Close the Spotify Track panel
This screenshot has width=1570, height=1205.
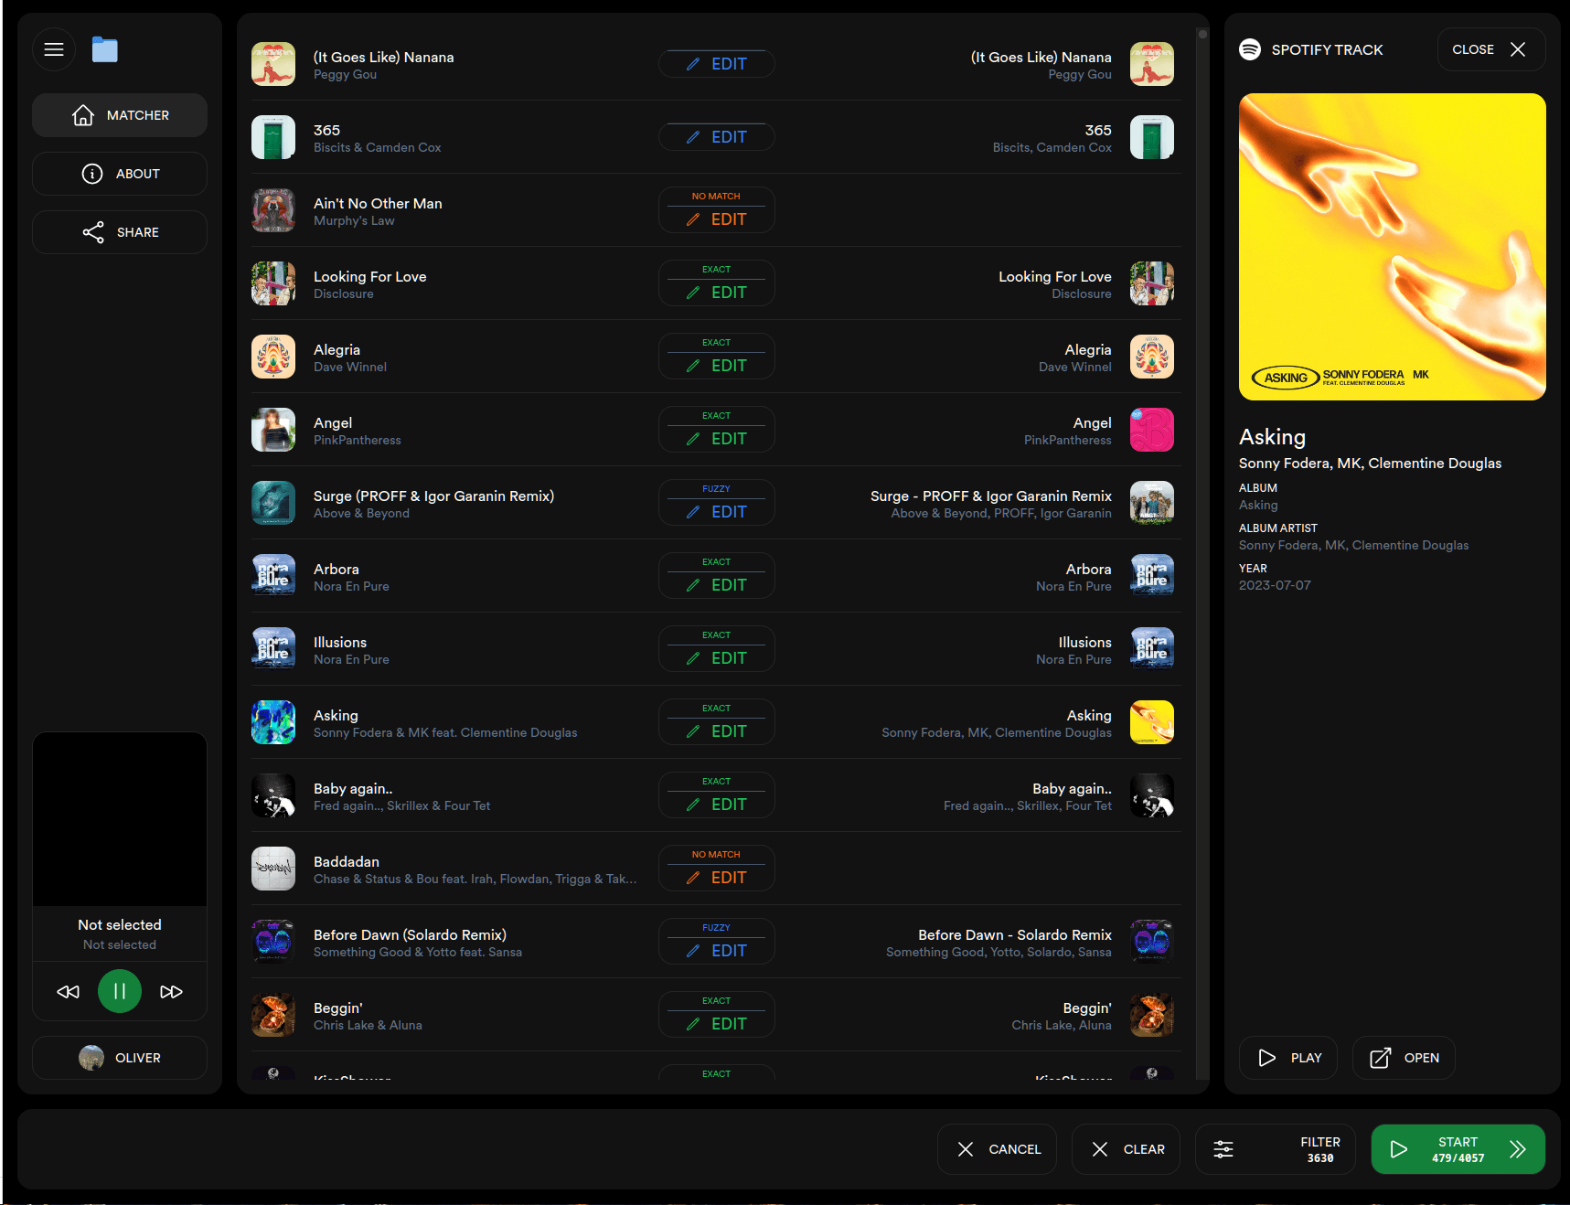click(1491, 49)
